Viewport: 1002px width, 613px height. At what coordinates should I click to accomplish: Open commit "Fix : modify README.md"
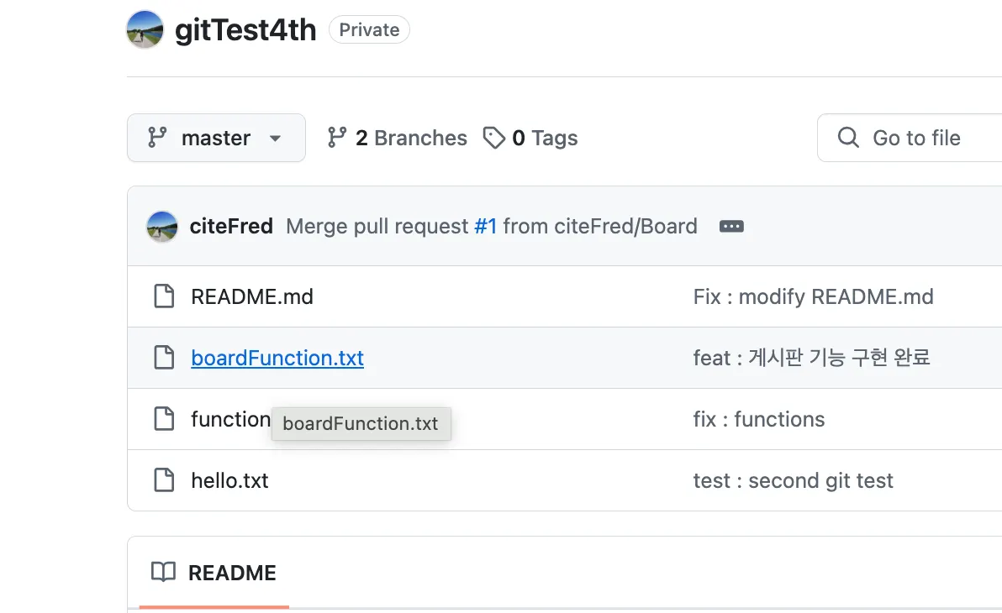pyautogui.click(x=813, y=296)
